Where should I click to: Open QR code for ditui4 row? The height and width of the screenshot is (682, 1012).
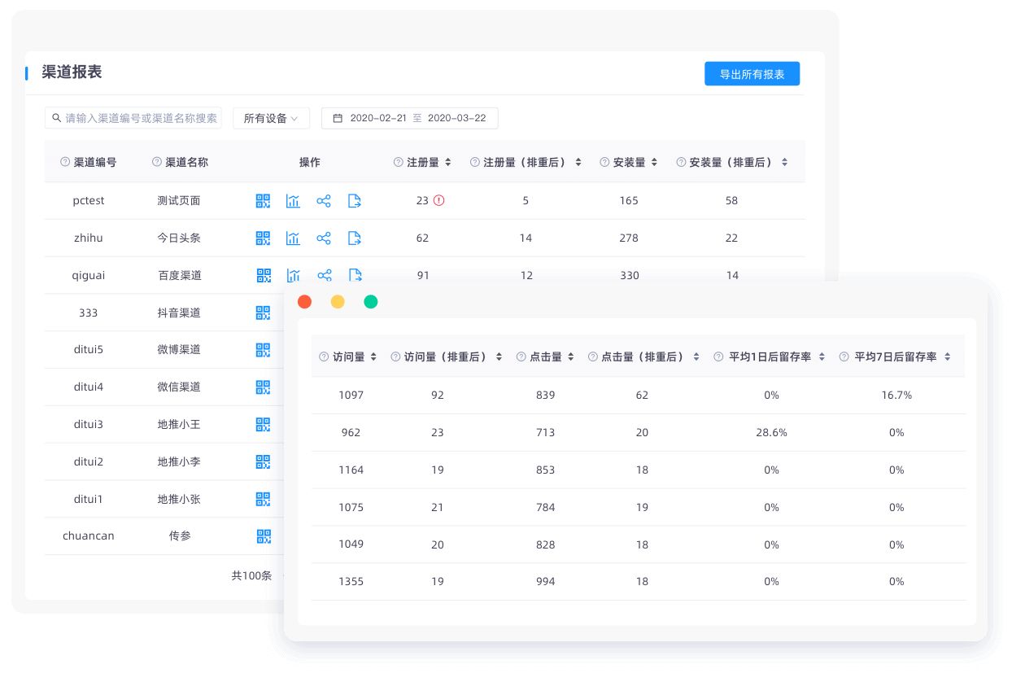point(263,387)
